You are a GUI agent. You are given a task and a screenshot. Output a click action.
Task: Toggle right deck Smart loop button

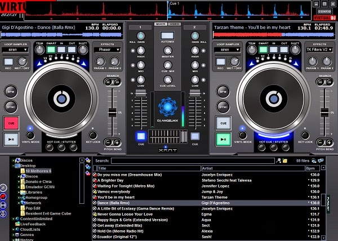(263, 50)
